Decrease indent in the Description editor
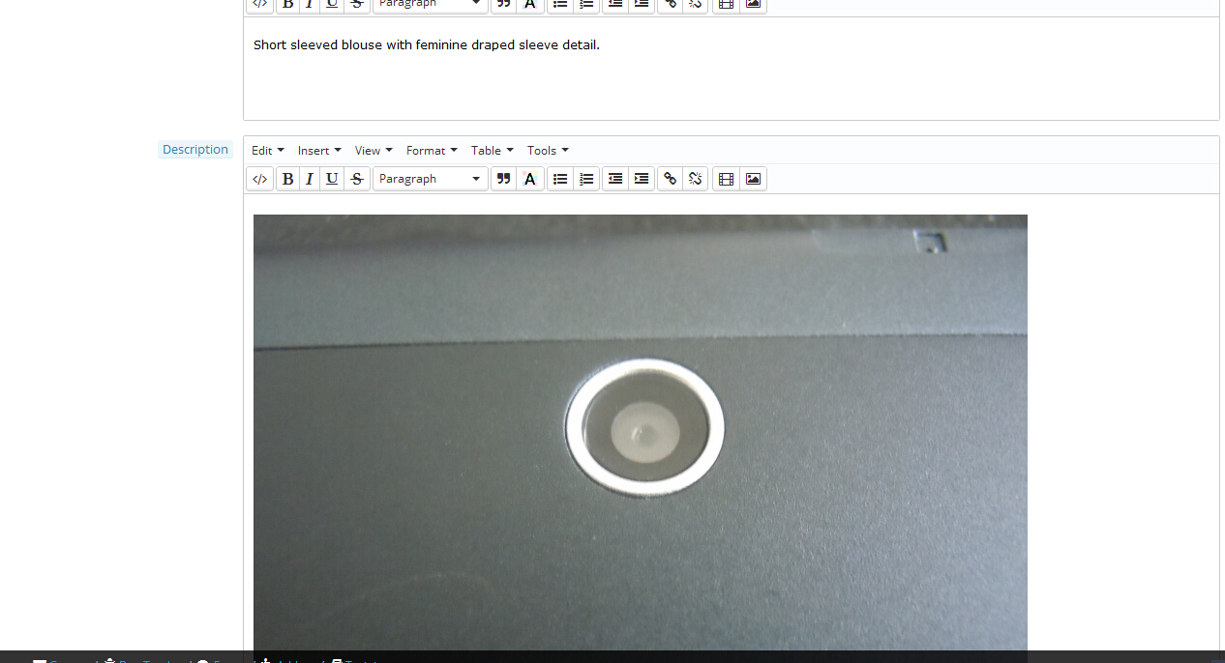Viewport: 1225px width, 663px height. click(x=615, y=179)
